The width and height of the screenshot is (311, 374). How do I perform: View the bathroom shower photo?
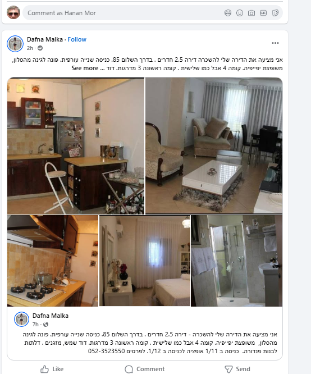point(236,261)
